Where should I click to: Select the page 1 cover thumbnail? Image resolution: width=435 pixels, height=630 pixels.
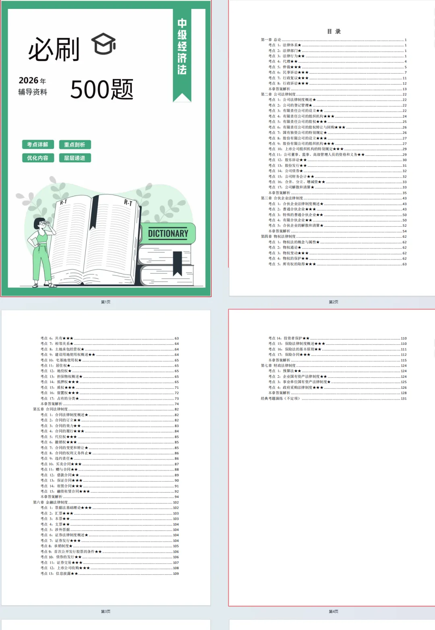[106, 149]
